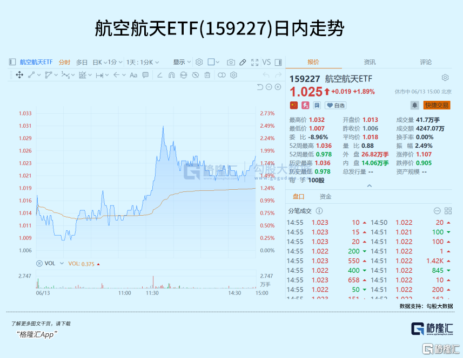Click info icon beside 分笔成交

[319, 211]
